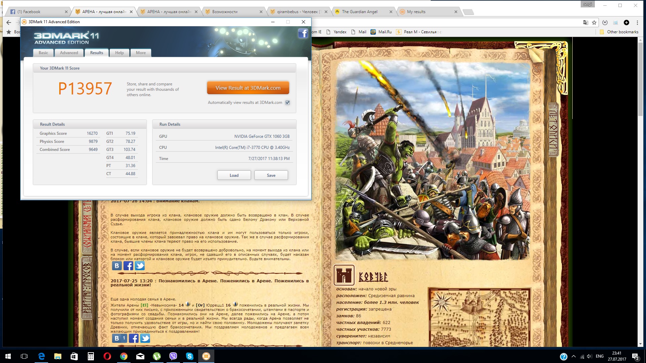This screenshot has width=646, height=363.
Task: Open Viber from the taskbar
Action: (x=173, y=356)
